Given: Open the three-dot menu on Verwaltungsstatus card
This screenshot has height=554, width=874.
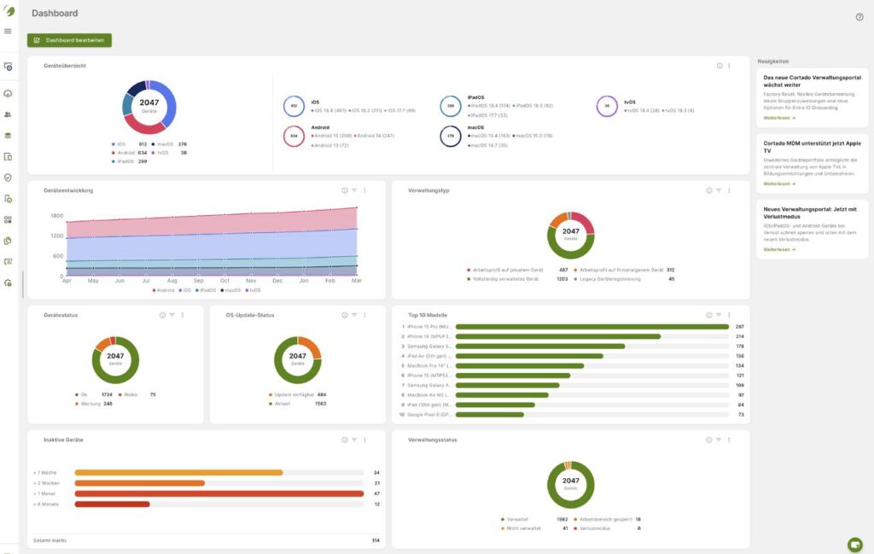Looking at the screenshot, I should point(729,440).
